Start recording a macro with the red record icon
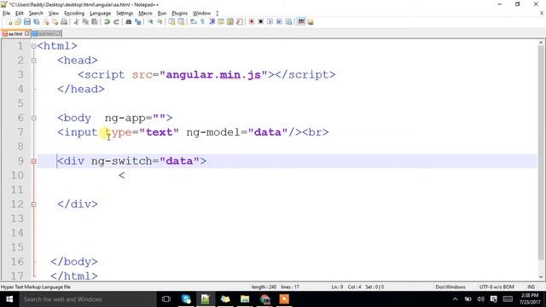Image resolution: width=546 pixels, height=307 pixels. 252,22
